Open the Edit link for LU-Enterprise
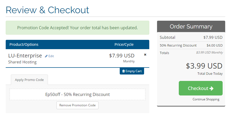Viewport: 241px width, 127px height. click(x=49, y=56)
